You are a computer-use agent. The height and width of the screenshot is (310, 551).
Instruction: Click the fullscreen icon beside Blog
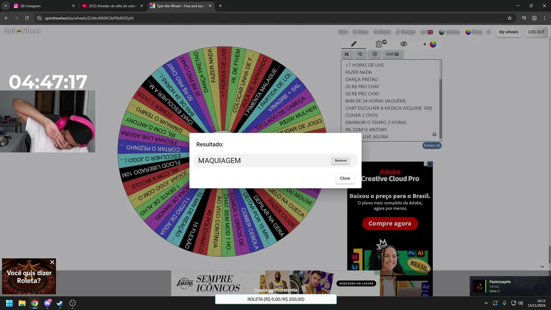click(489, 32)
